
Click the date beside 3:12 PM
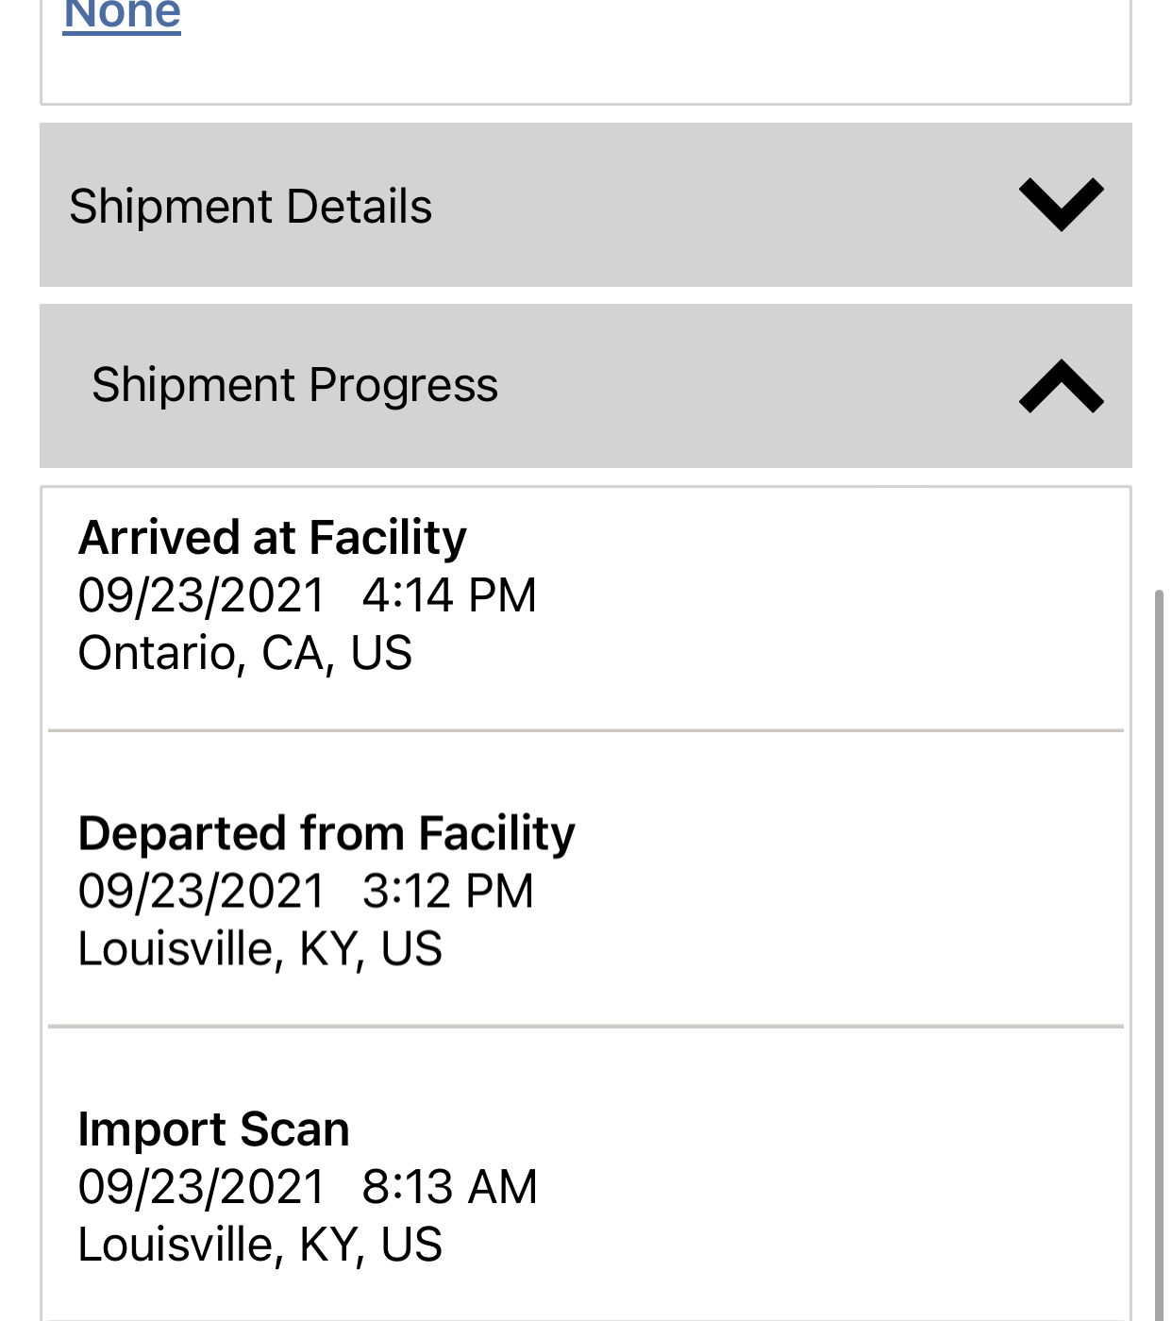coord(201,891)
